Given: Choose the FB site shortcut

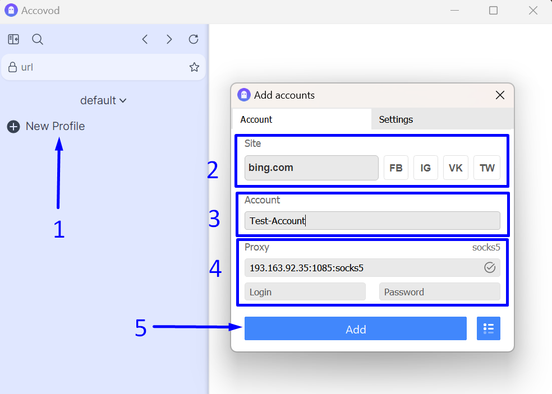Looking at the screenshot, I should [396, 168].
